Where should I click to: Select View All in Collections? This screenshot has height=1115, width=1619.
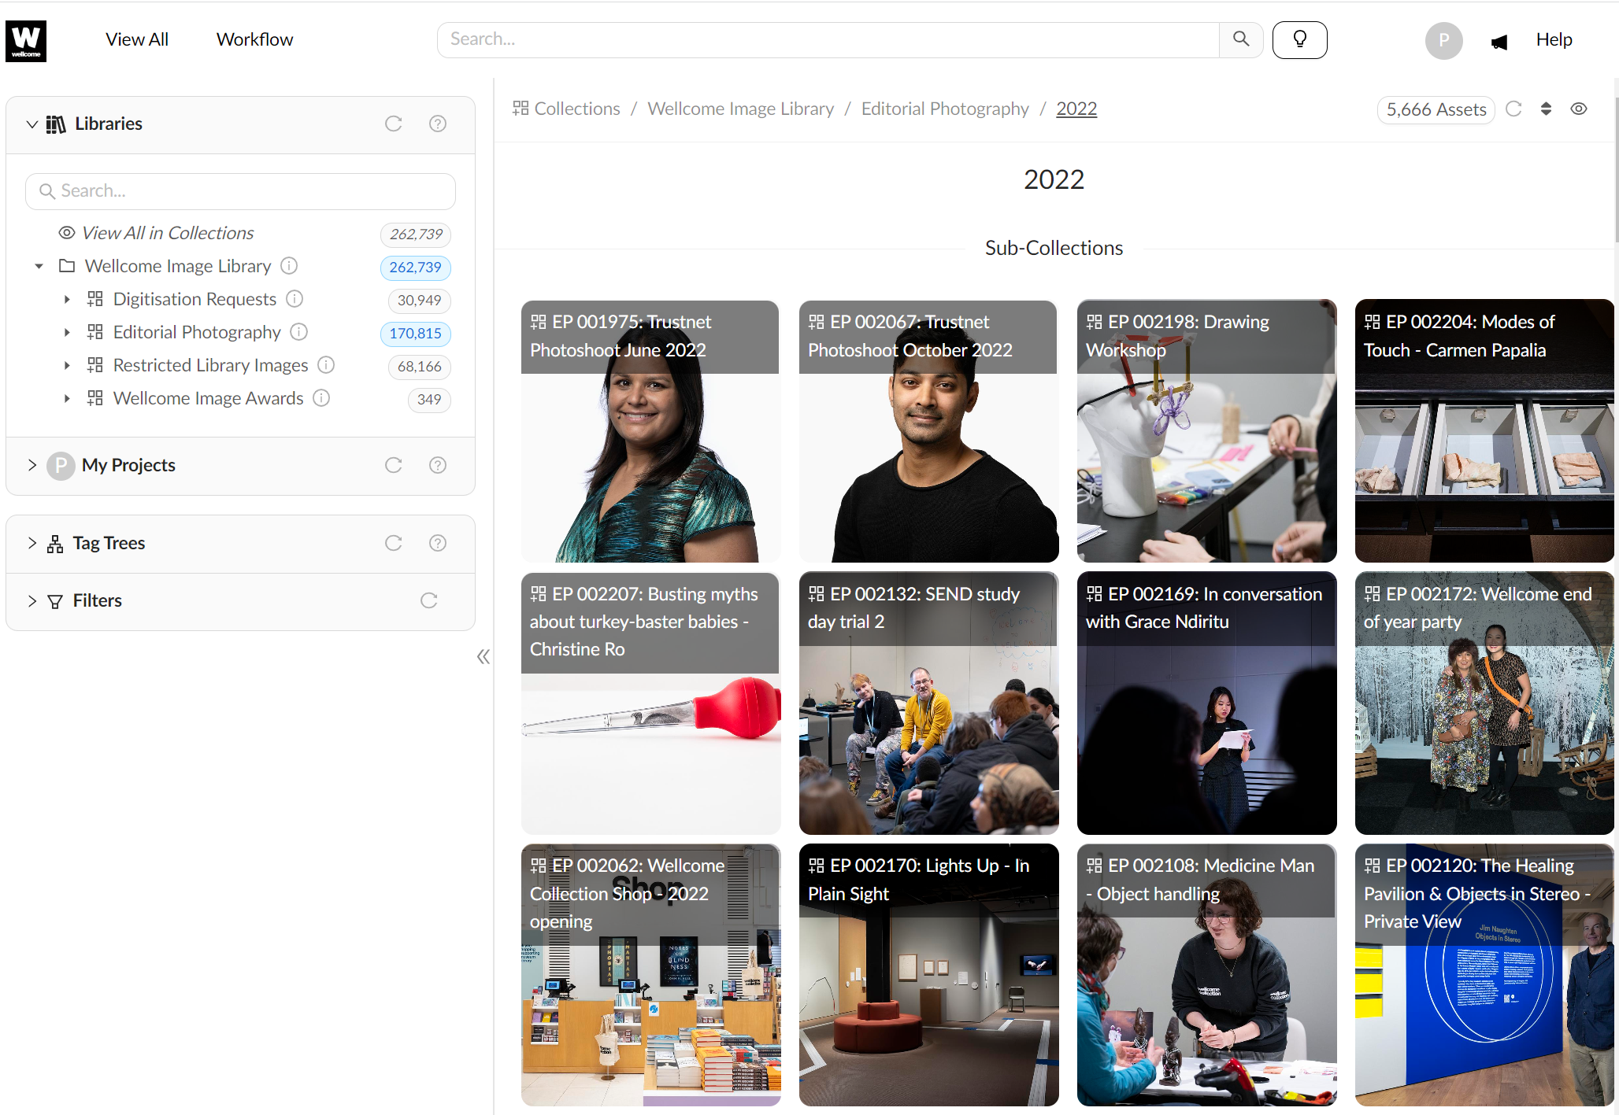coord(168,233)
